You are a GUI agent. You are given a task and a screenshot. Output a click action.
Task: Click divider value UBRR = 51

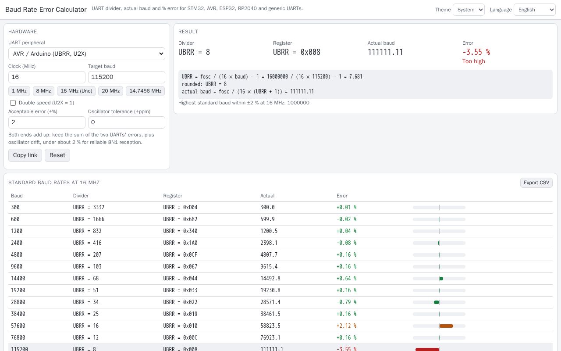pyautogui.click(x=86, y=290)
